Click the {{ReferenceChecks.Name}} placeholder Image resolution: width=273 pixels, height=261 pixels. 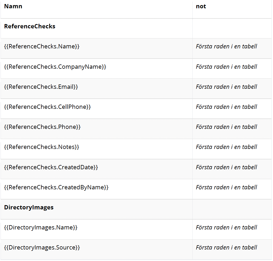[x=42, y=47]
